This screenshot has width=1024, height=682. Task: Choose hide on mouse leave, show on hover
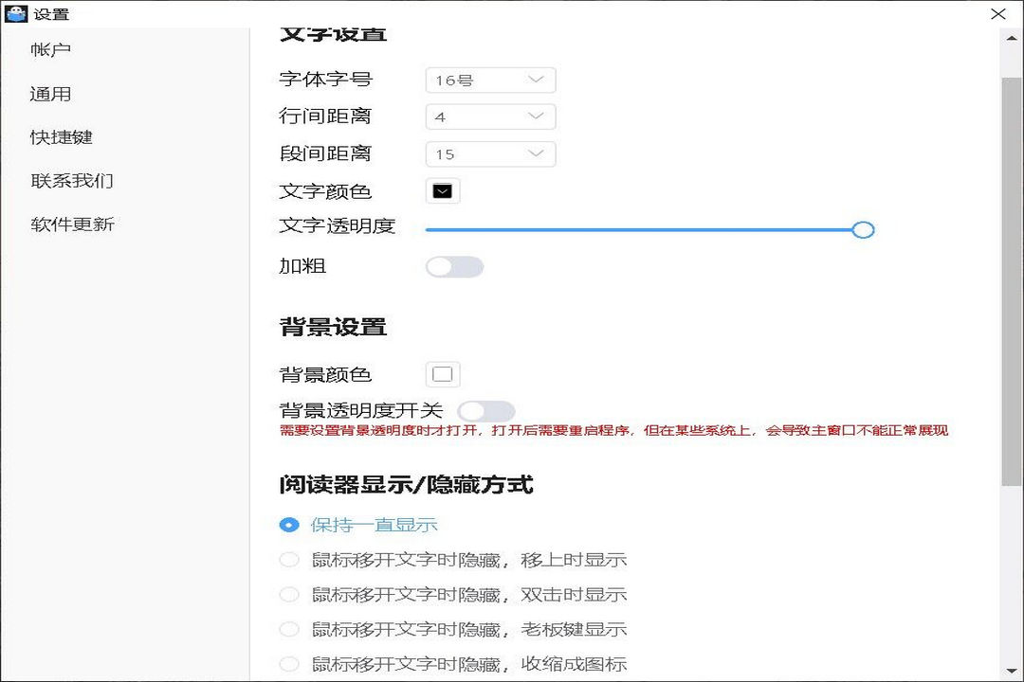289,559
